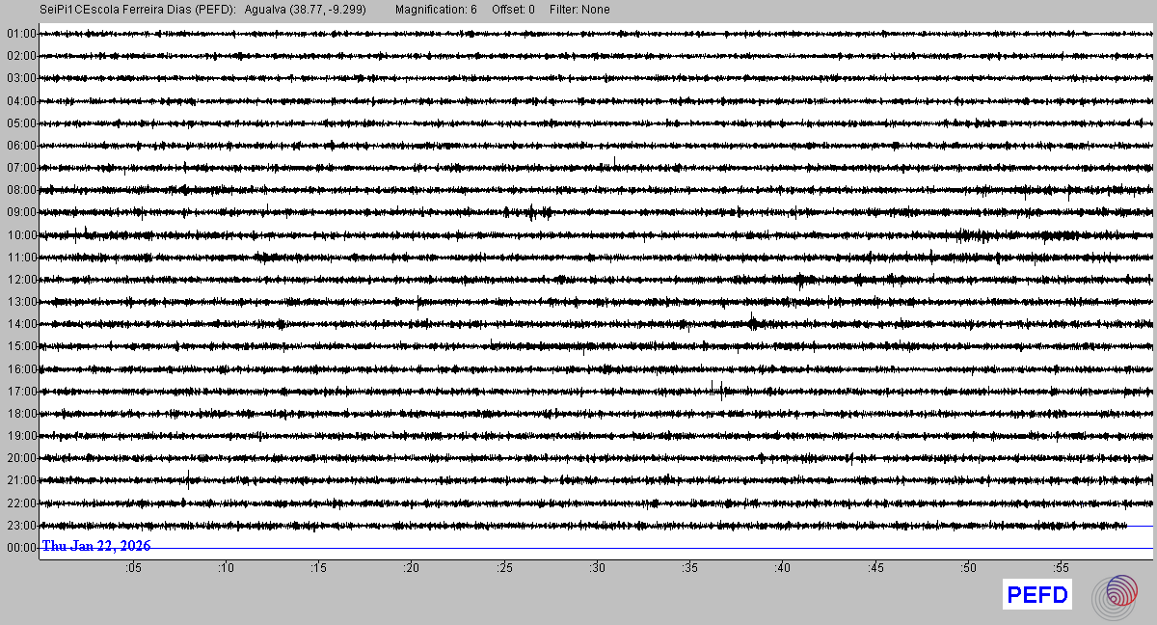
Task: Select the Thu Jan 22, 2026 date label
Action: click(96, 546)
